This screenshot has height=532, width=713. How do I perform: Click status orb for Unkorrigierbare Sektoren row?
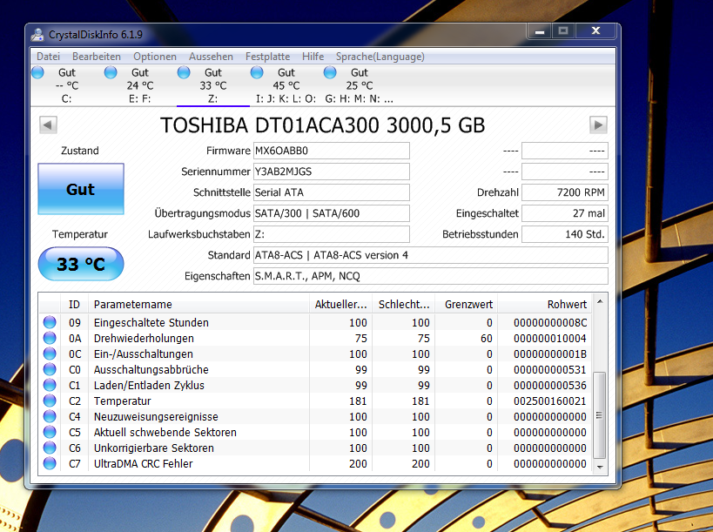tap(50, 448)
